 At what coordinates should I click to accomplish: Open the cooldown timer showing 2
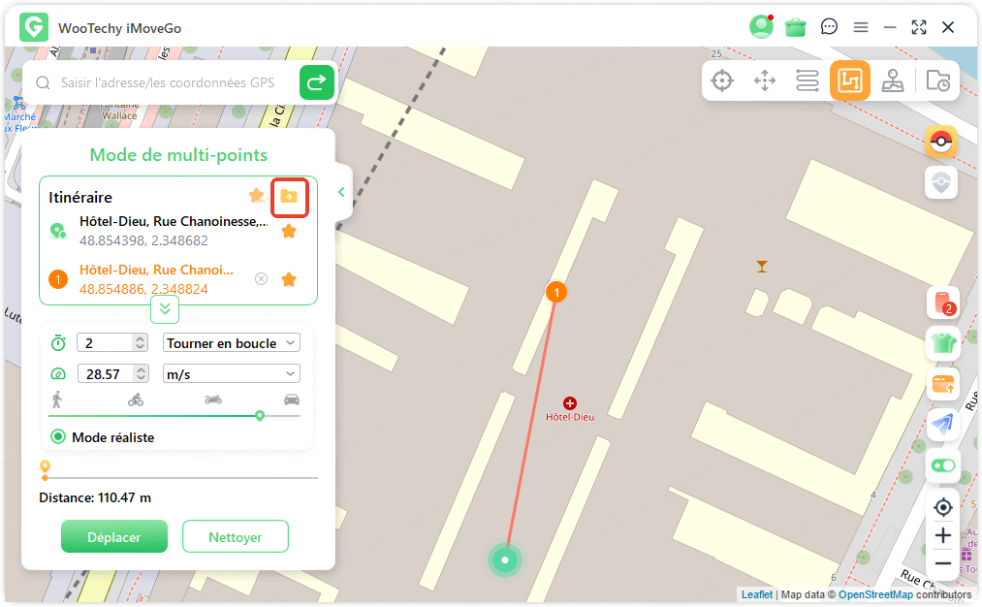pyautogui.click(x=941, y=303)
